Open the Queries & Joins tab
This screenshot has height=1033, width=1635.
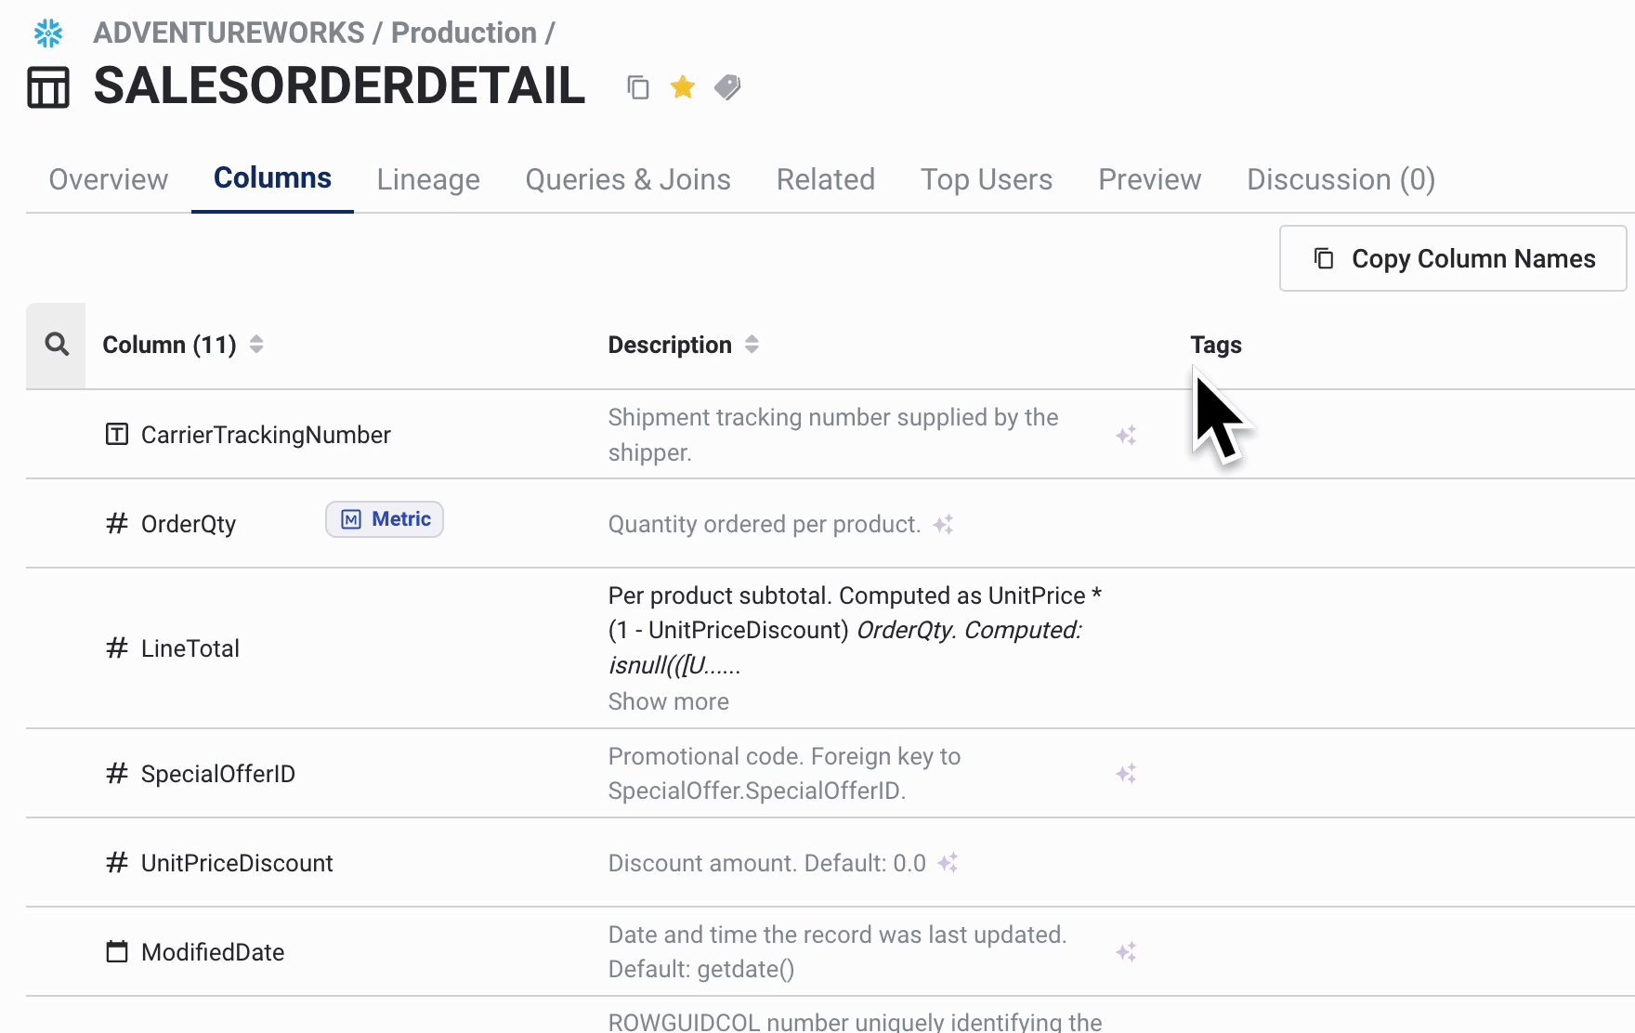click(628, 179)
